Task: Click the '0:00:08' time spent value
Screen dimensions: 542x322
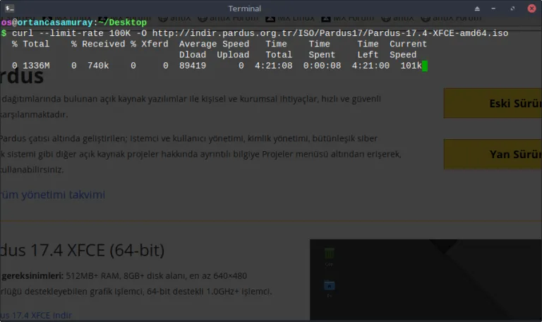Action: [322, 66]
